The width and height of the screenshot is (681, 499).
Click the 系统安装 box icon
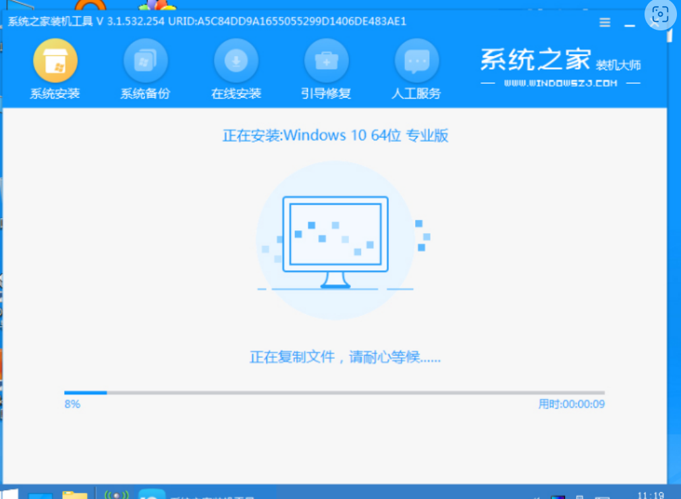click(x=55, y=61)
